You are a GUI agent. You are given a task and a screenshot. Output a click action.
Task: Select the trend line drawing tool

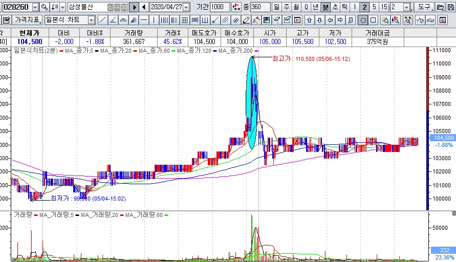[102, 20]
